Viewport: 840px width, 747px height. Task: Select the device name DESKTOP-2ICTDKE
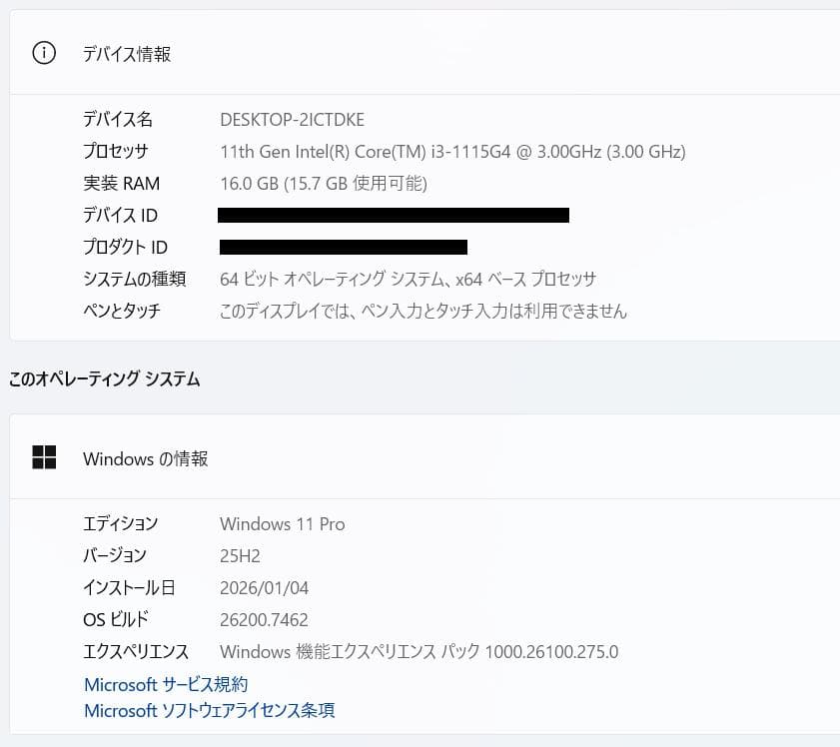coord(293,119)
